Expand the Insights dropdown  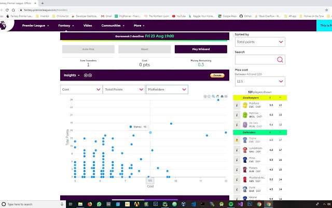[x=72, y=75]
